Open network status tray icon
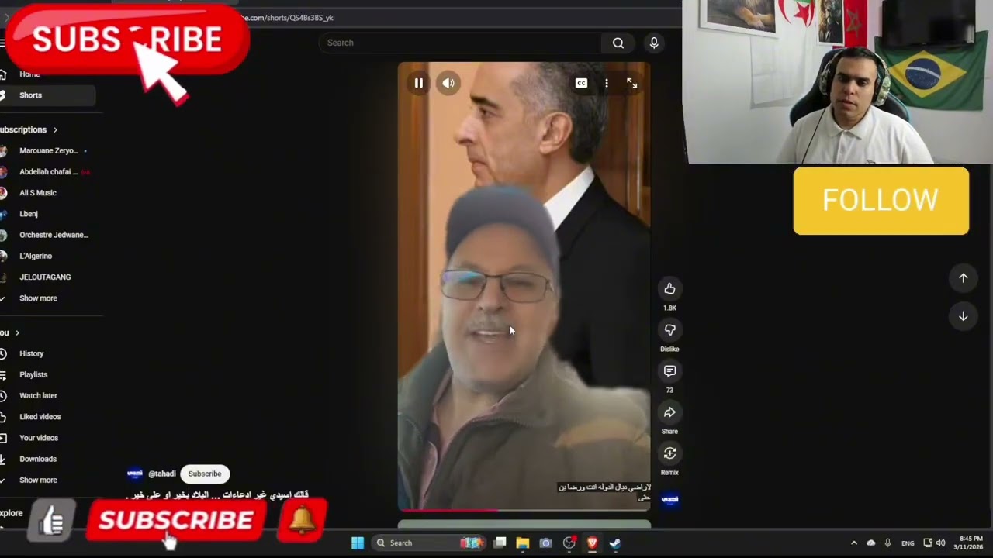Viewport: 993px width, 558px height. pos(928,542)
